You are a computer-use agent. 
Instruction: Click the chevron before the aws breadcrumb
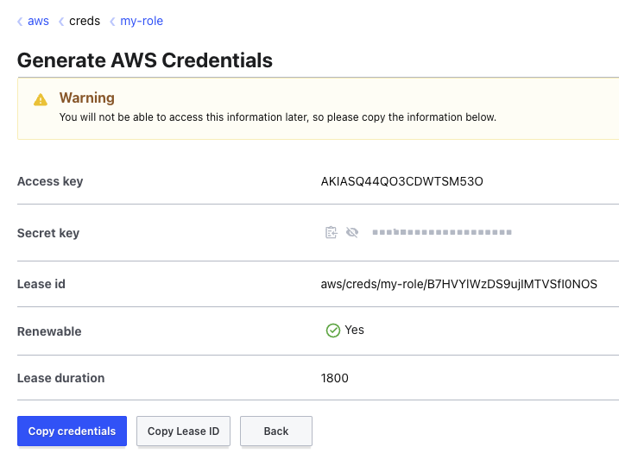coord(20,22)
